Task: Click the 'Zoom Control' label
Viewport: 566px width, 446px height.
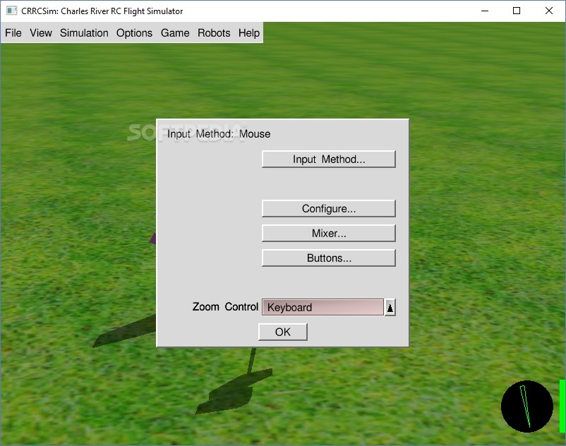Action: (225, 307)
